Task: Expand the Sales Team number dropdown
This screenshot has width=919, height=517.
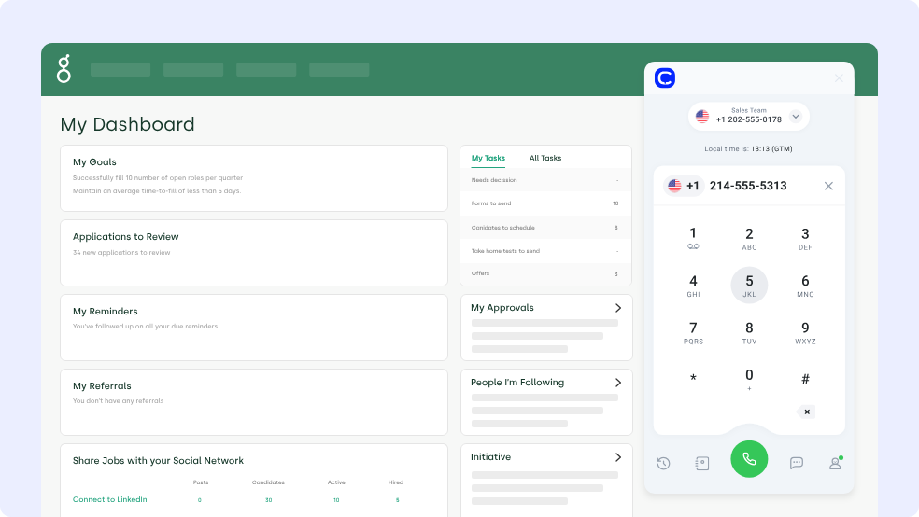Action: click(796, 117)
